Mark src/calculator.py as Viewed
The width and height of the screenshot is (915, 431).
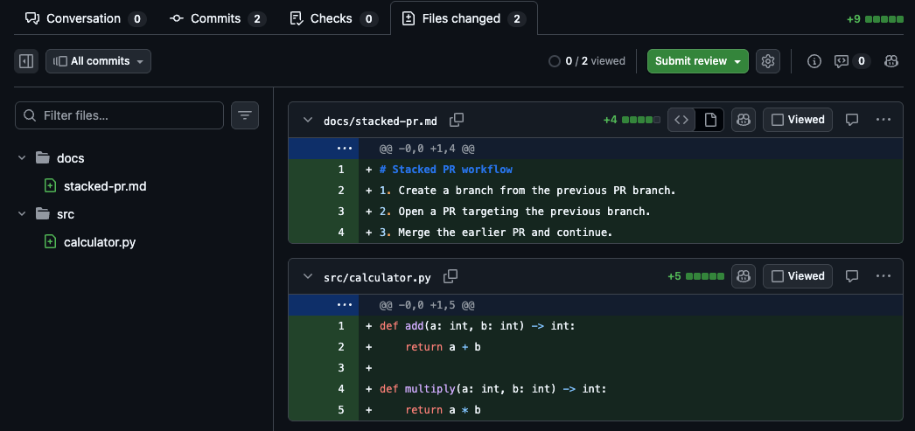(798, 276)
